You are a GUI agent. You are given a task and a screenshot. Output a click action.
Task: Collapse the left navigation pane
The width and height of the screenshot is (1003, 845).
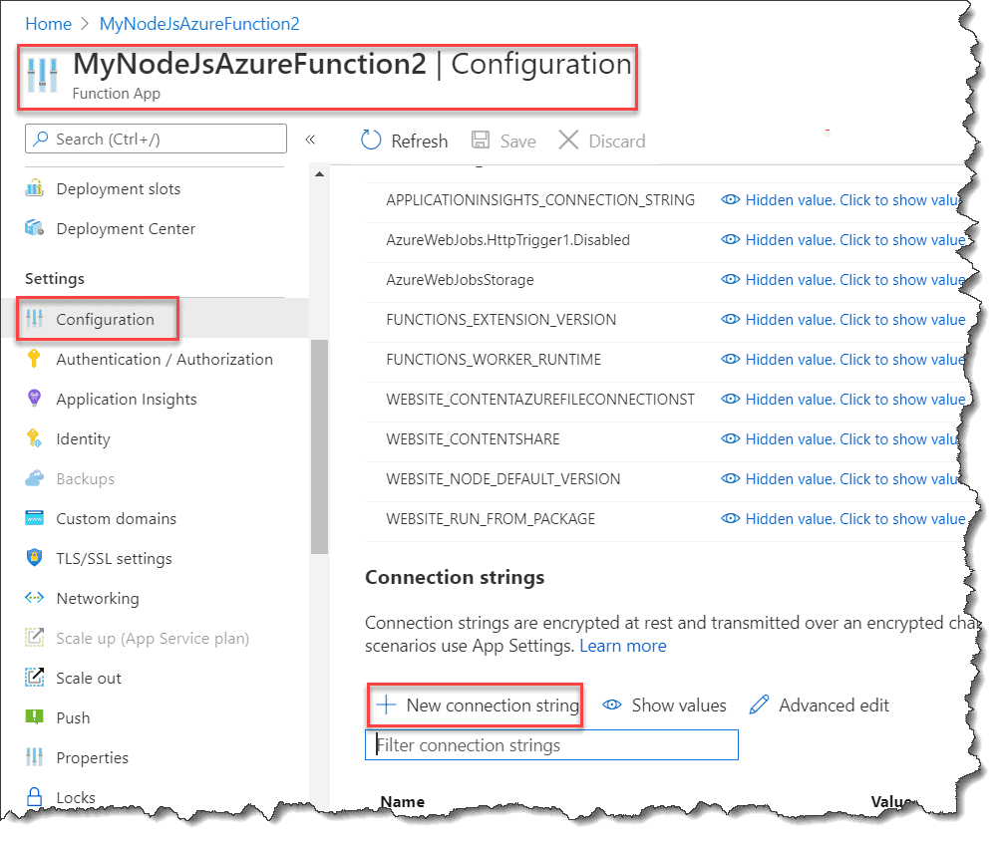(x=310, y=141)
